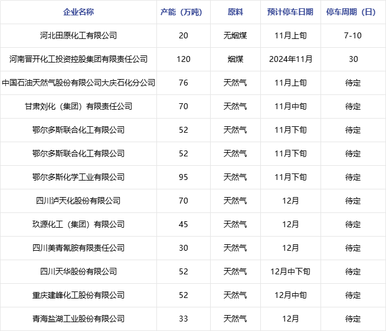
Task: Click 待定 in the 重庆建峰化工 row
Action: pyautogui.click(x=353, y=296)
